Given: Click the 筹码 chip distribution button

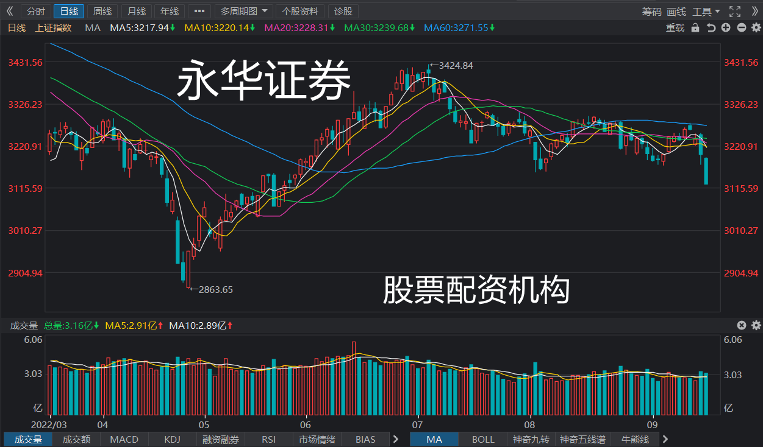Looking at the screenshot, I should (x=651, y=12).
